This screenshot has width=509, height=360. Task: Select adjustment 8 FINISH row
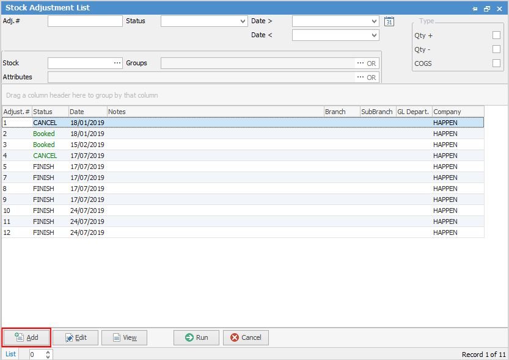243,189
